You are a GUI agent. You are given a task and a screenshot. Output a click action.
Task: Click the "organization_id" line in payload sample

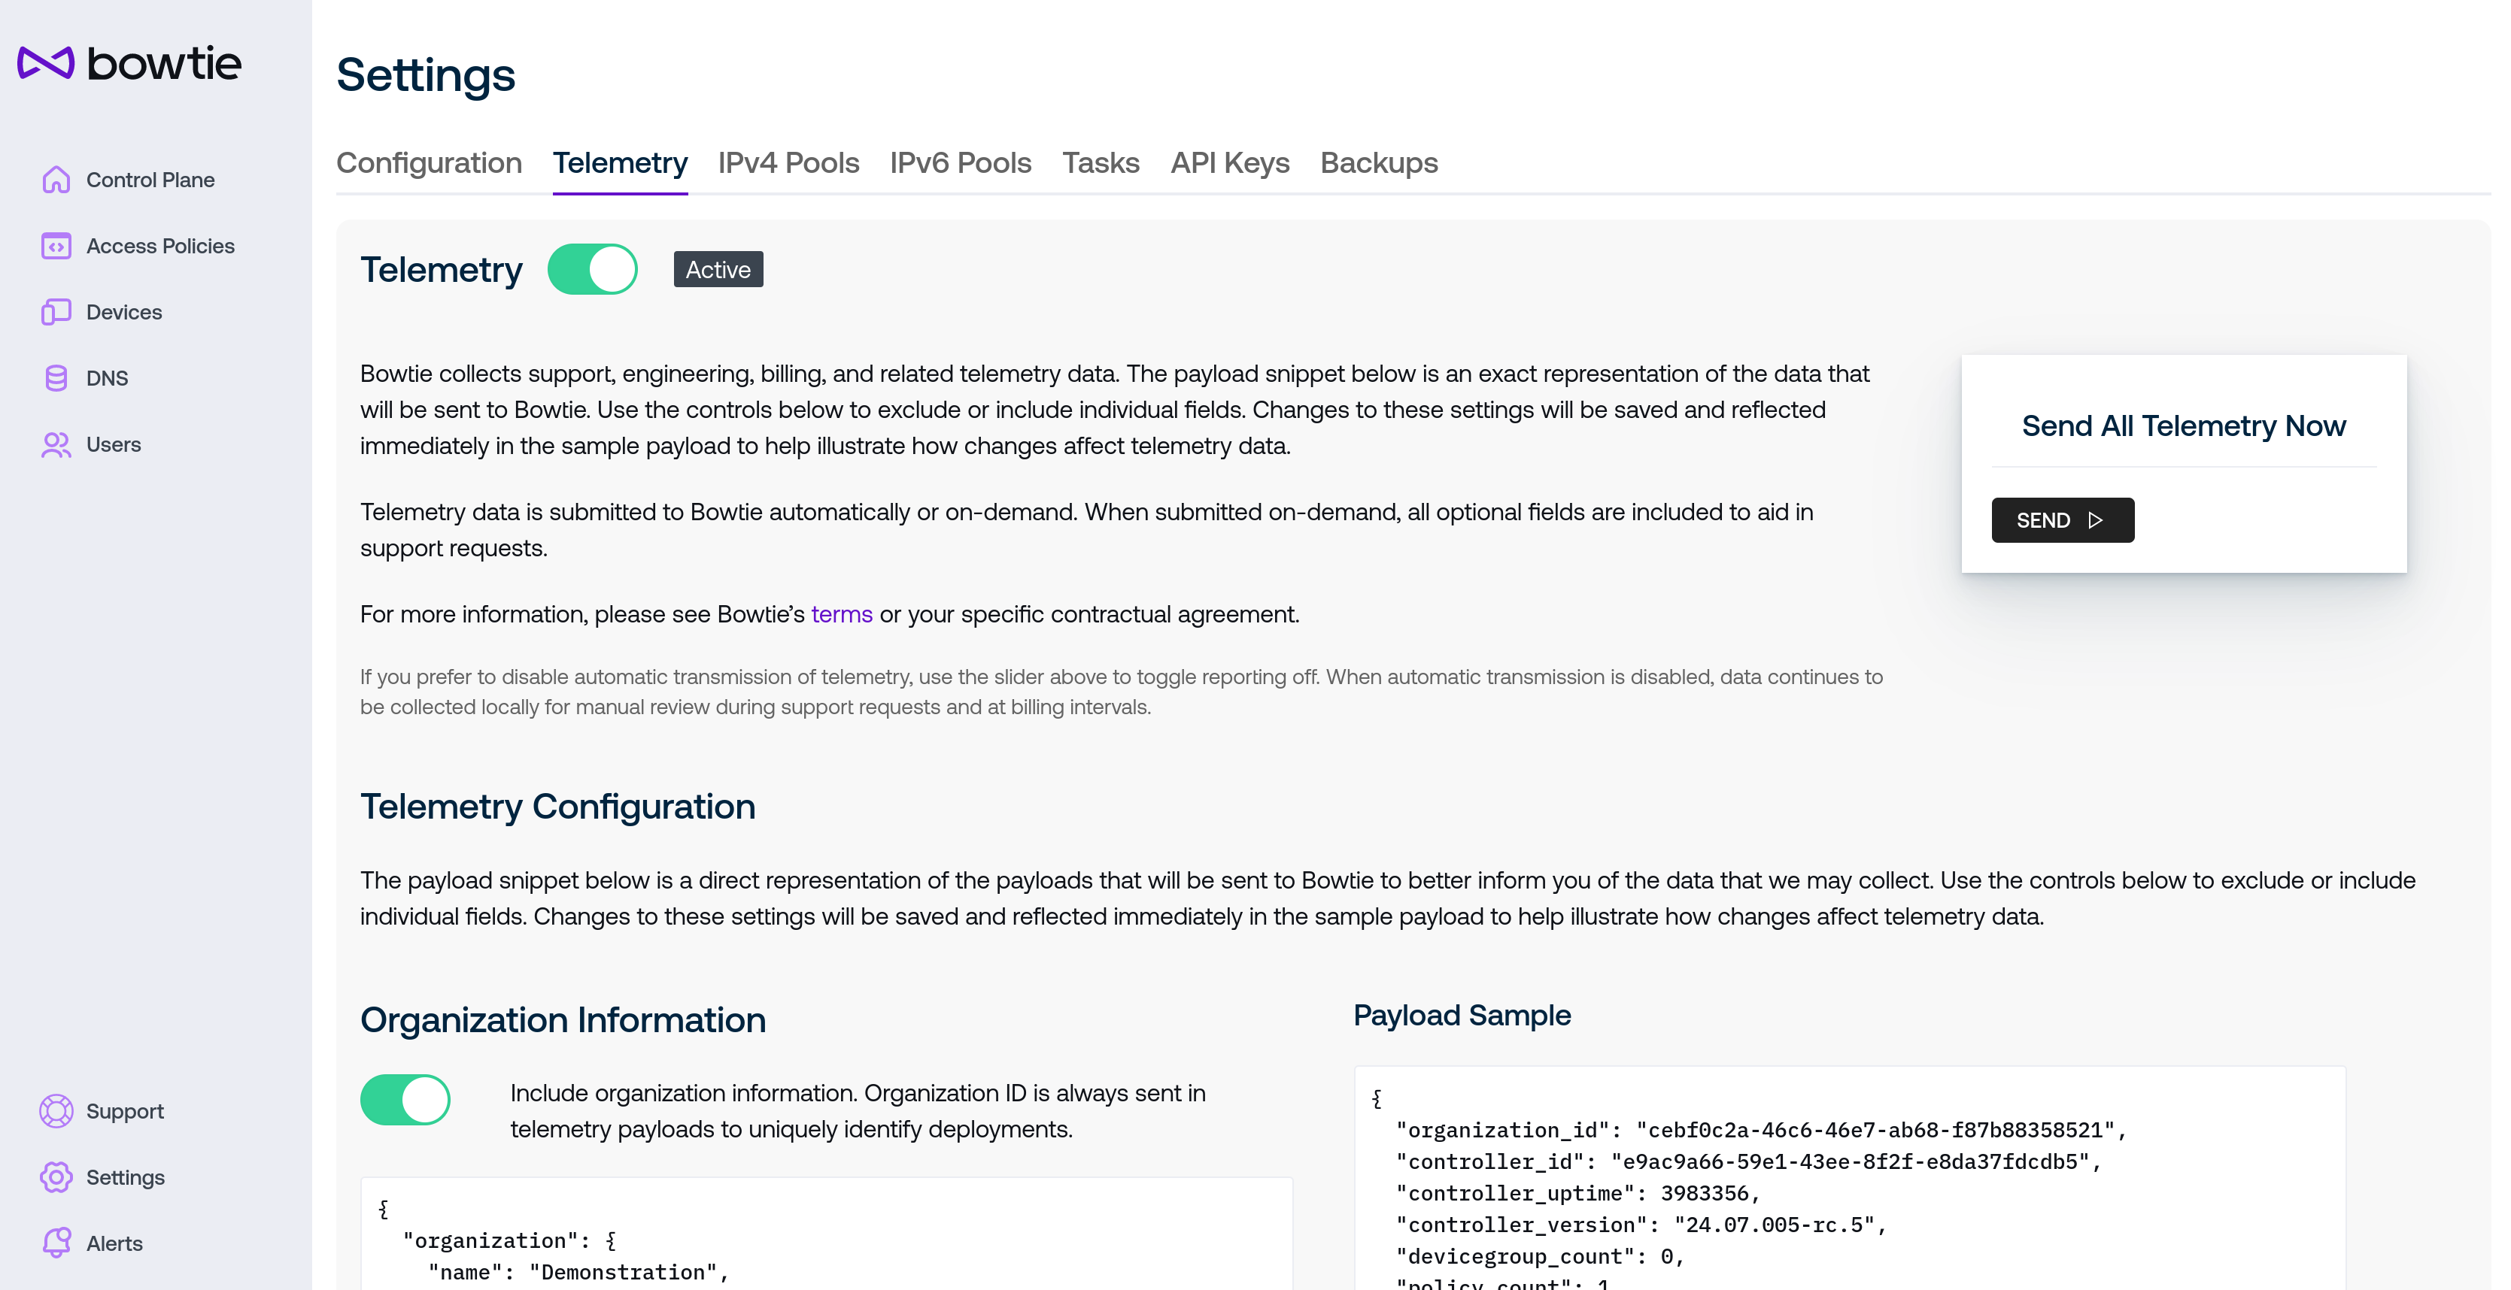tap(1760, 1130)
